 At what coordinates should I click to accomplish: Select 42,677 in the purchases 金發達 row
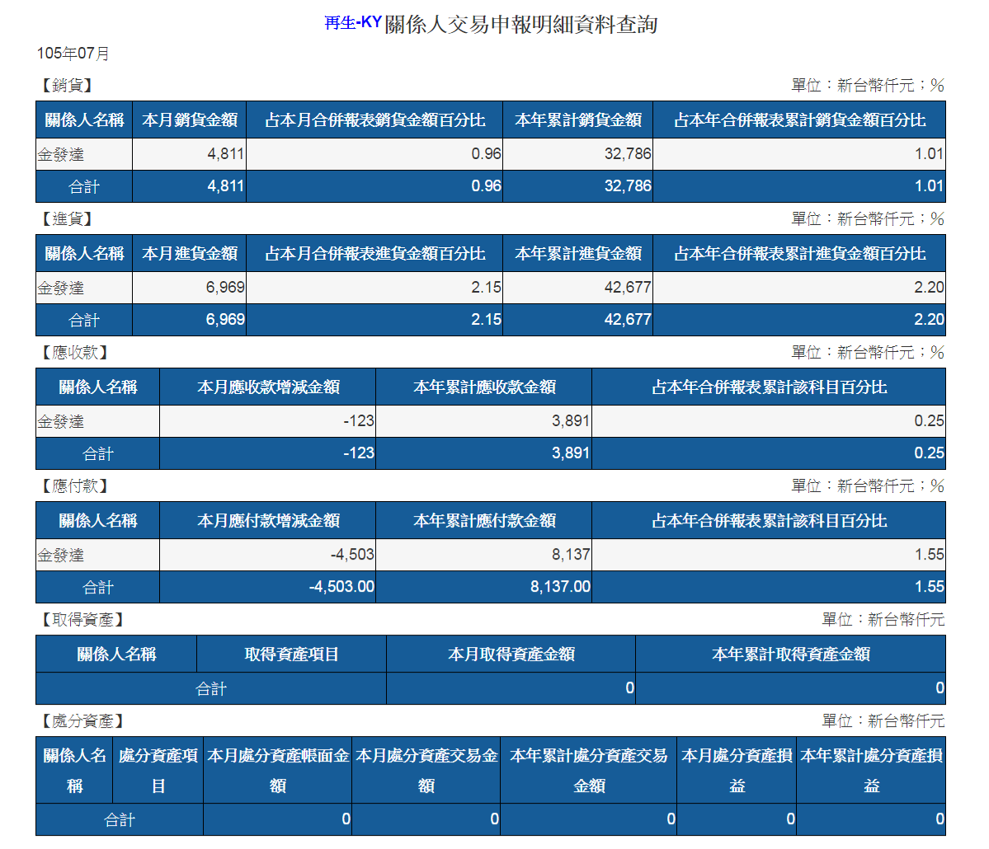628,288
